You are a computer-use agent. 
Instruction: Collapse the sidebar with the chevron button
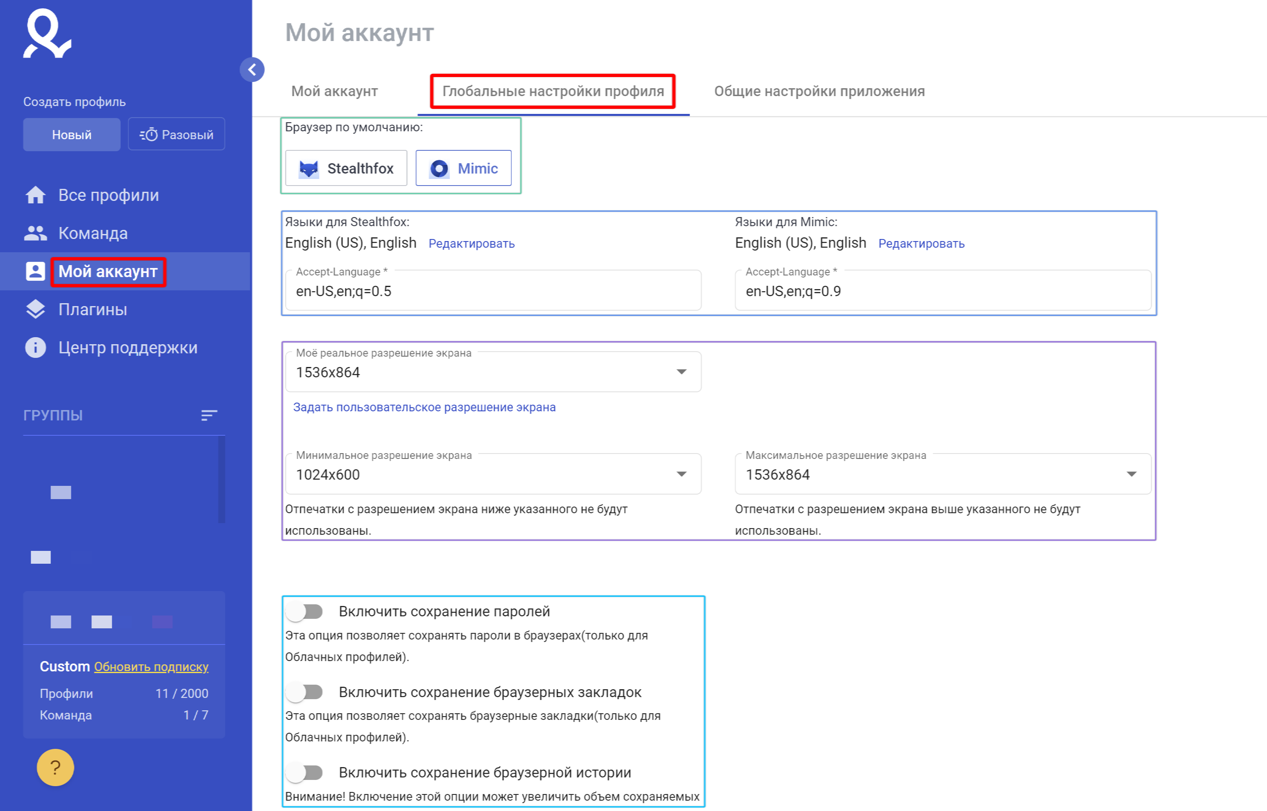(252, 70)
